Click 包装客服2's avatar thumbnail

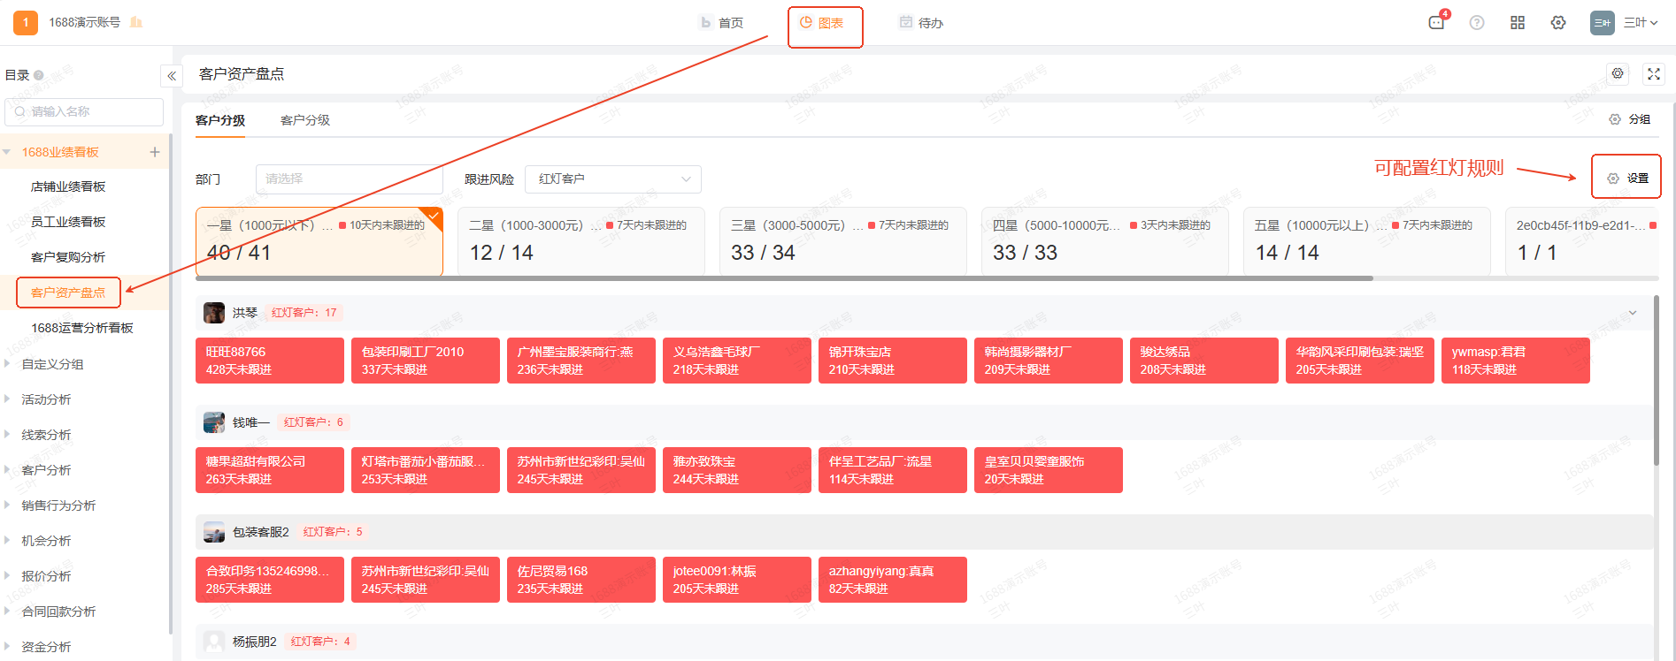point(214,532)
